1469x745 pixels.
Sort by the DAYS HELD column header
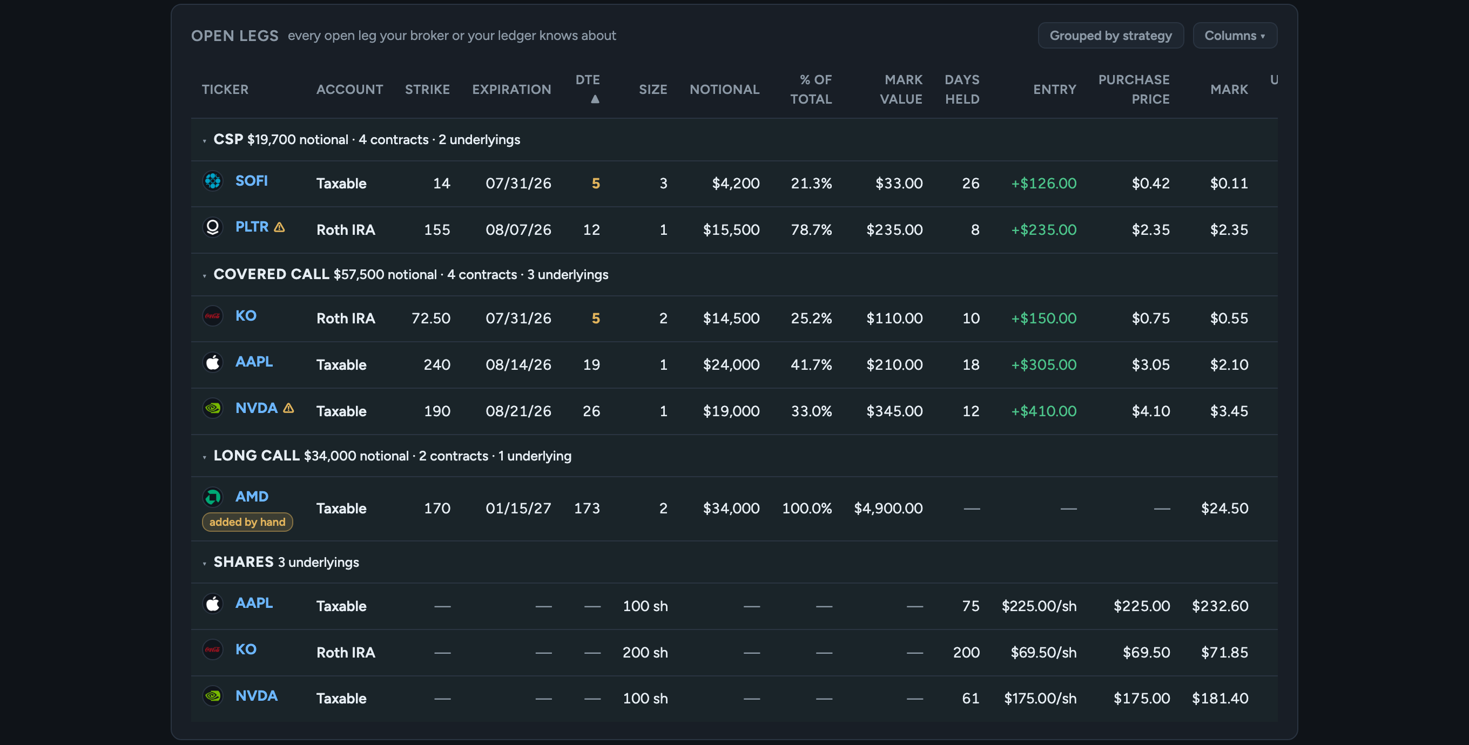(x=962, y=90)
